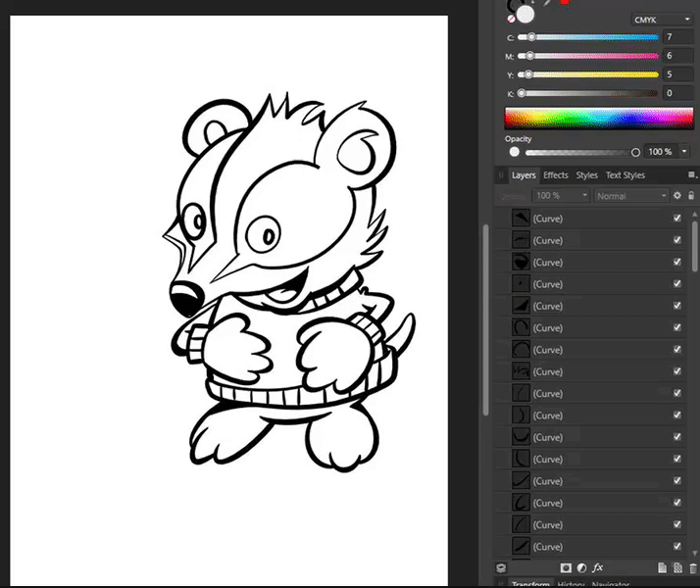This screenshot has width=700, height=588.
Task: Click the Mask Layer icon
Action: pyautogui.click(x=566, y=568)
